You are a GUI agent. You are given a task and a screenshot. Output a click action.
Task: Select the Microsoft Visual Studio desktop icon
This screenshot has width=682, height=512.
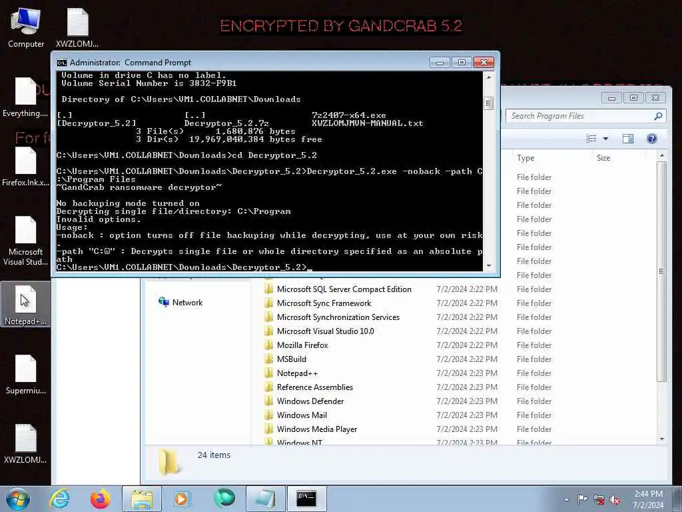(25, 241)
